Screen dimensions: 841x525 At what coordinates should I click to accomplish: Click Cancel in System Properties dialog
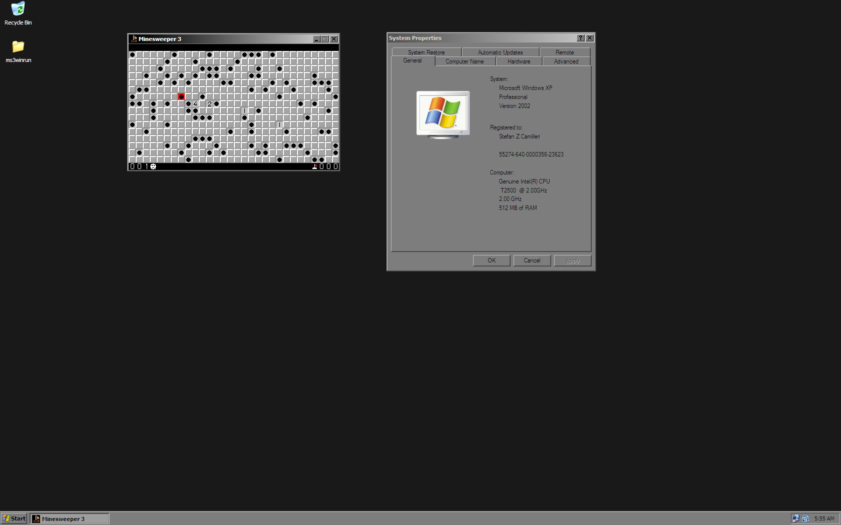[x=532, y=260]
